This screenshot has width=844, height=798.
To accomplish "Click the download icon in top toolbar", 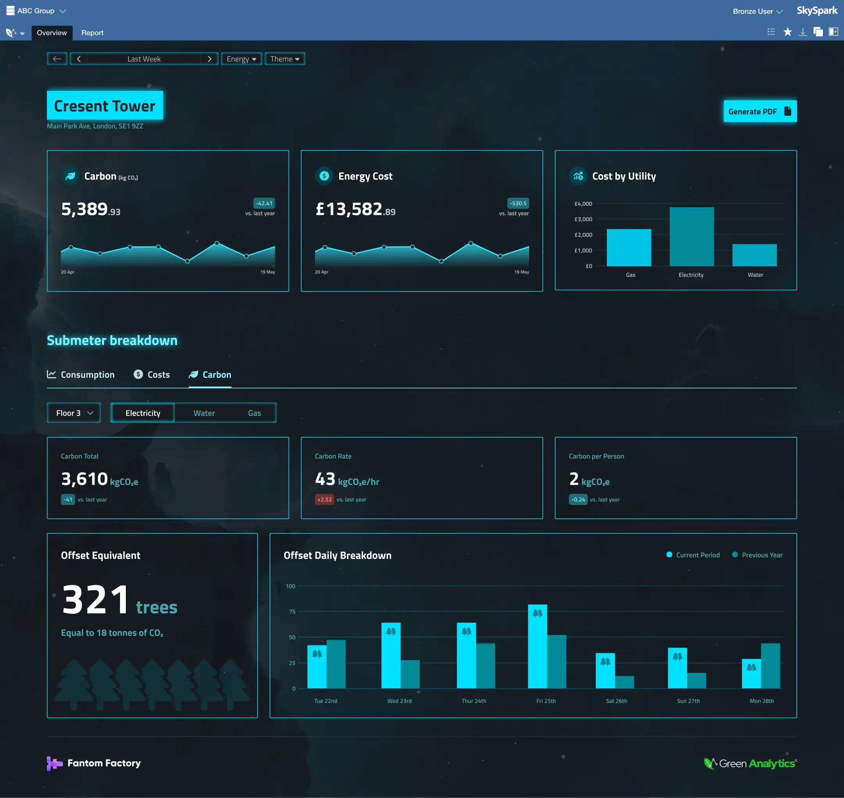I will (x=803, y=32).
